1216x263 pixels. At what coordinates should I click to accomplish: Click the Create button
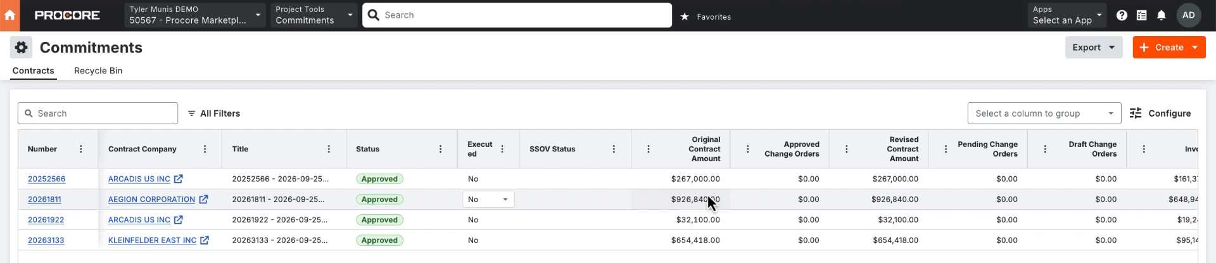click(1168, 48)
